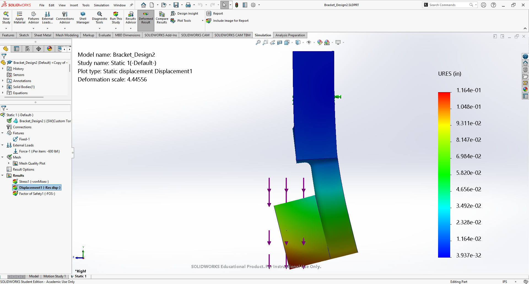Screen dimensions: 529x284
Task: Open Apply Material tool
Action: pos(20,18)
